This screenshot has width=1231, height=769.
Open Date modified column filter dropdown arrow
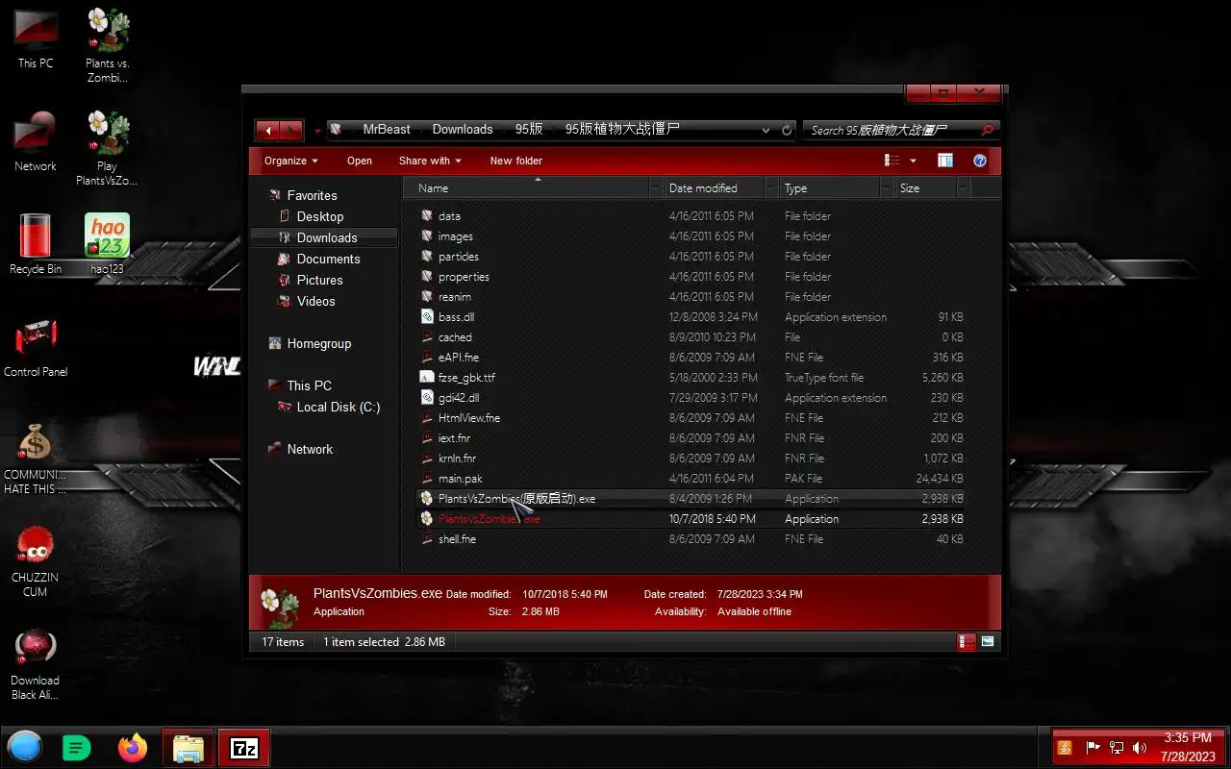771,188
